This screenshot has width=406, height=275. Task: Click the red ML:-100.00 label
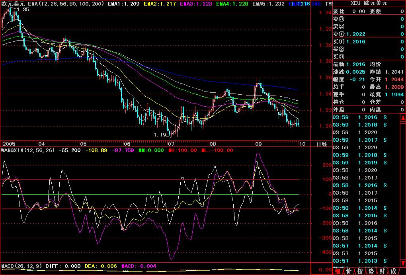(217, 150)
